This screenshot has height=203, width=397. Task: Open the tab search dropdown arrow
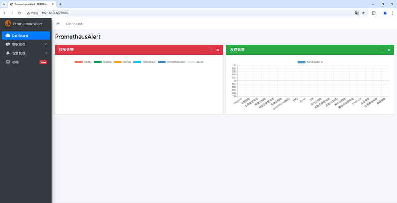coord(4,4)
